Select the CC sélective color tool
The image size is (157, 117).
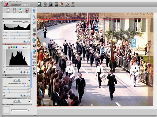67,4
